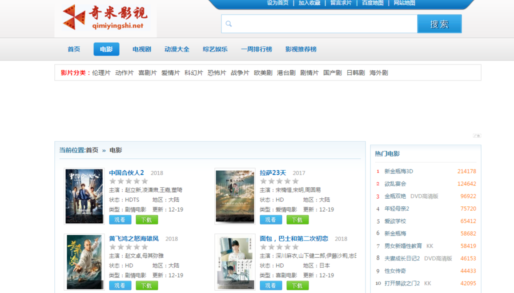Click 下载 button for 拉萨23天
This screenshot has width=514, height=293.
tap(297, 220)
